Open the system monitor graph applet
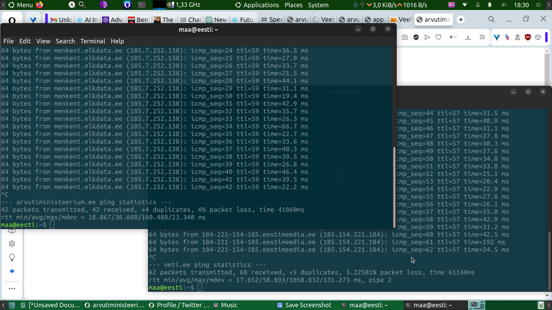The height and width of the screenshot is (310, 552). click(x=159, y=5)
